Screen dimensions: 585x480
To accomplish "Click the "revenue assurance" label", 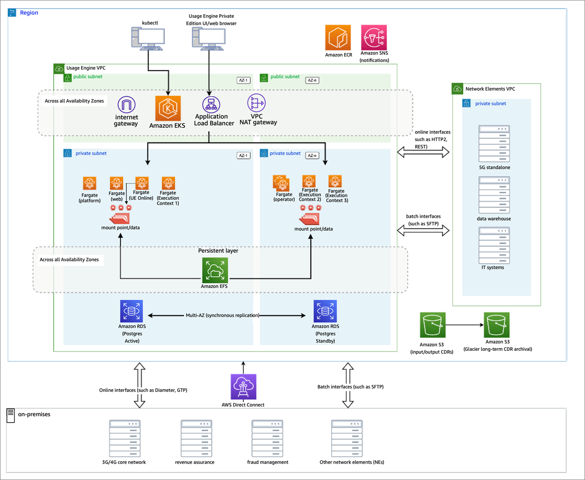I will 195,462.
